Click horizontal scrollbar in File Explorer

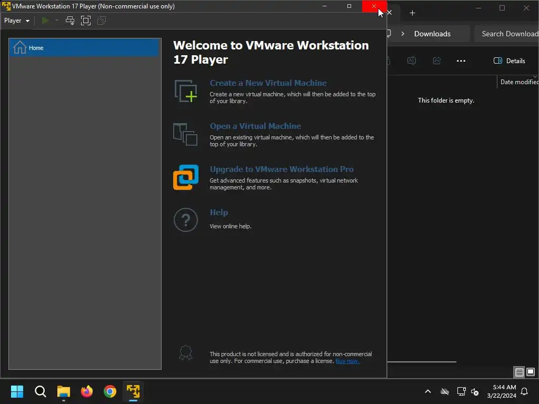pyautogui.click(x=422, y=362)
